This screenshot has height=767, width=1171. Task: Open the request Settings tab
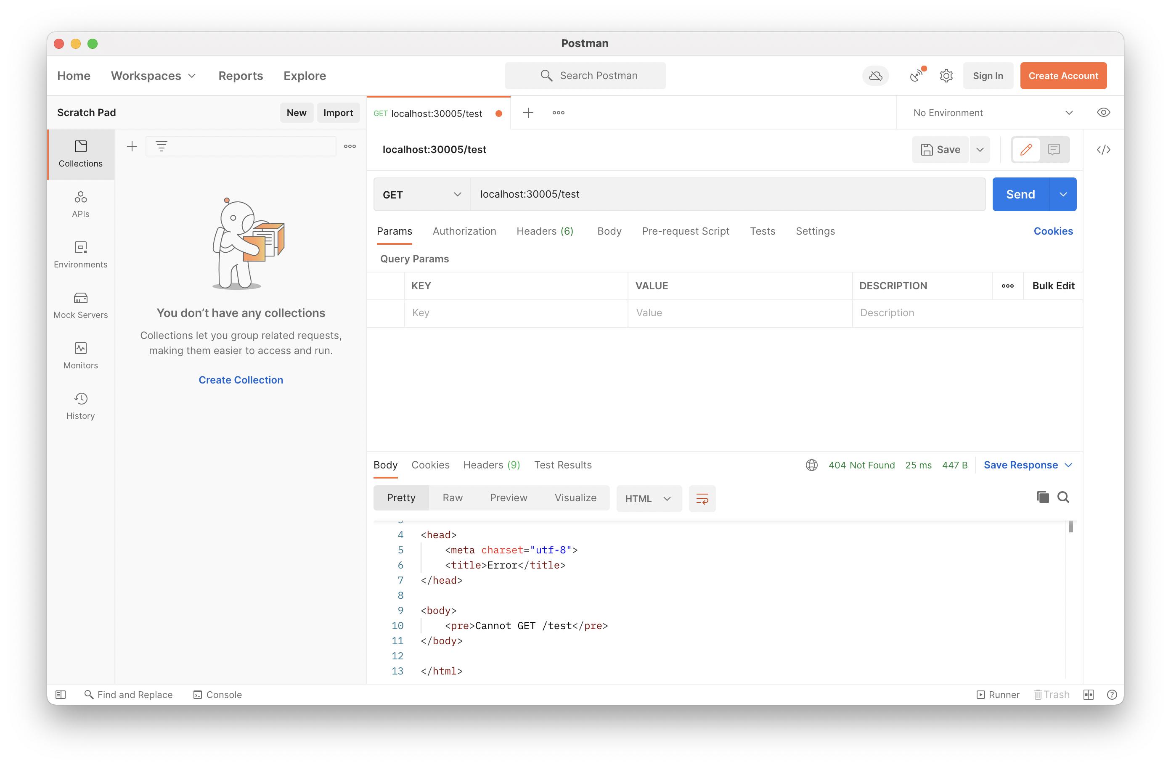pyautogui.click(x=815, y=231)
